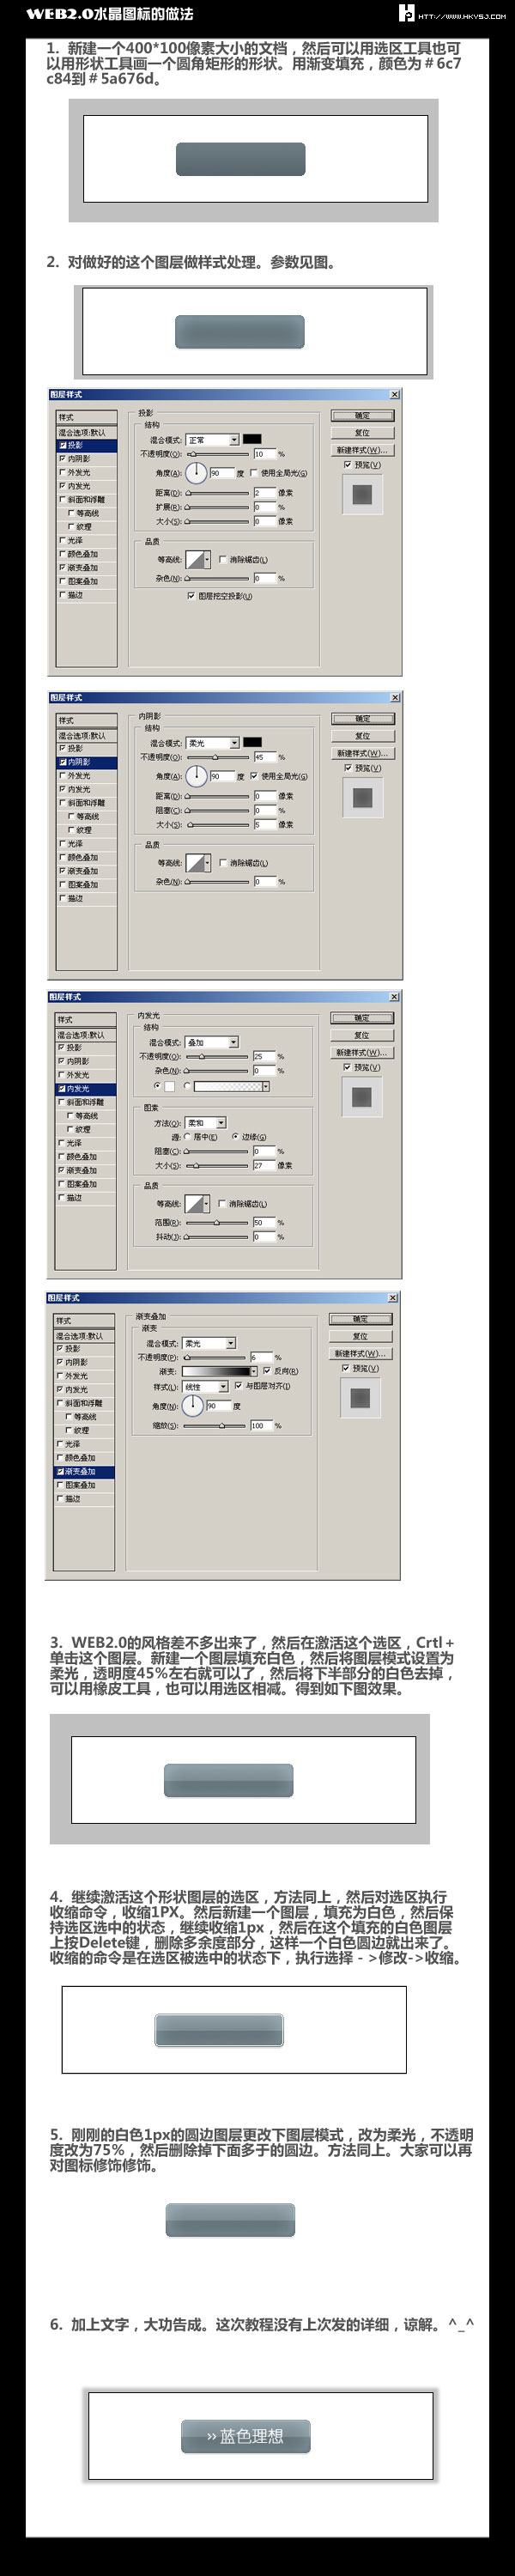
Task: Click 新建样式 button in 渐变叠加 dialog
Action: click(x=360, y=1352)
